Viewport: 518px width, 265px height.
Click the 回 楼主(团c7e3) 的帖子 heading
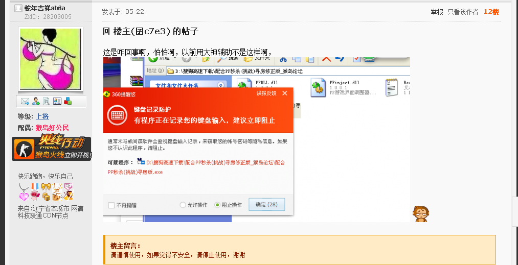click(x=151, y=32)
